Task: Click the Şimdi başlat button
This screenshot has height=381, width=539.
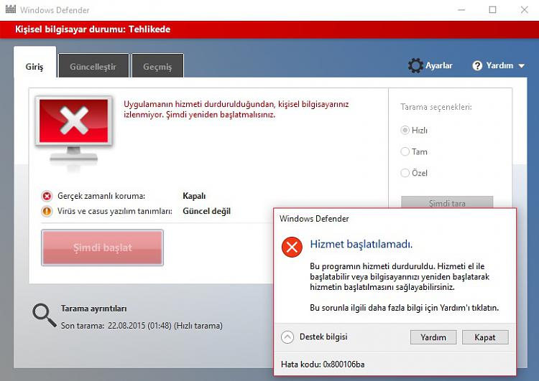Action: click(x=103, y=248)
